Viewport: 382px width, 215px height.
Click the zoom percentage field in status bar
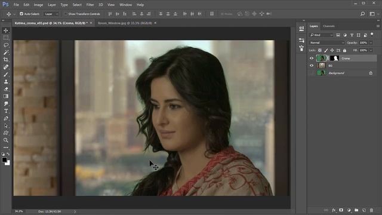tap(19, 211)
